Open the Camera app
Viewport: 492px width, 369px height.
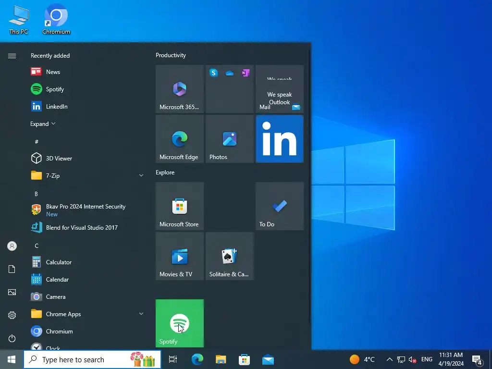coord(87,296)
